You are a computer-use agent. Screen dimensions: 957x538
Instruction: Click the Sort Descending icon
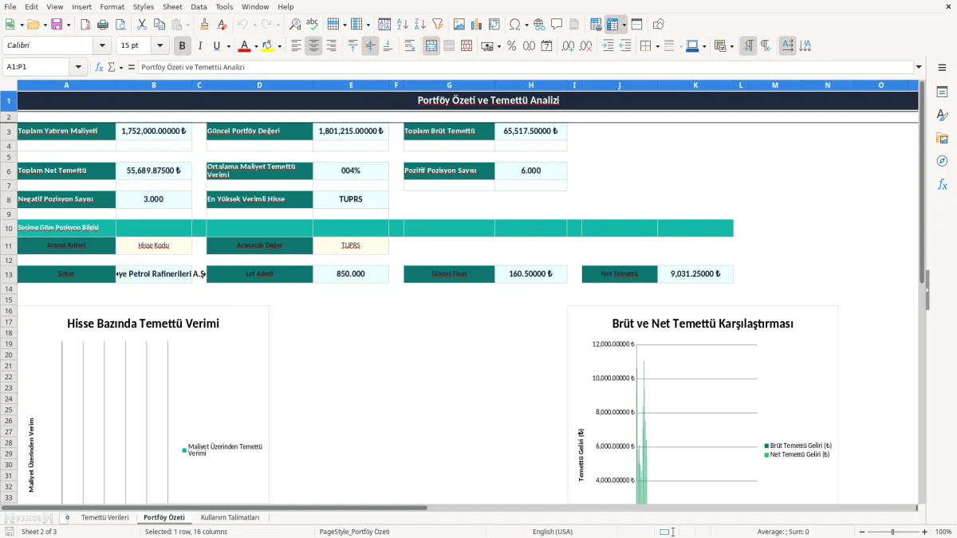(x=420, y=25)
